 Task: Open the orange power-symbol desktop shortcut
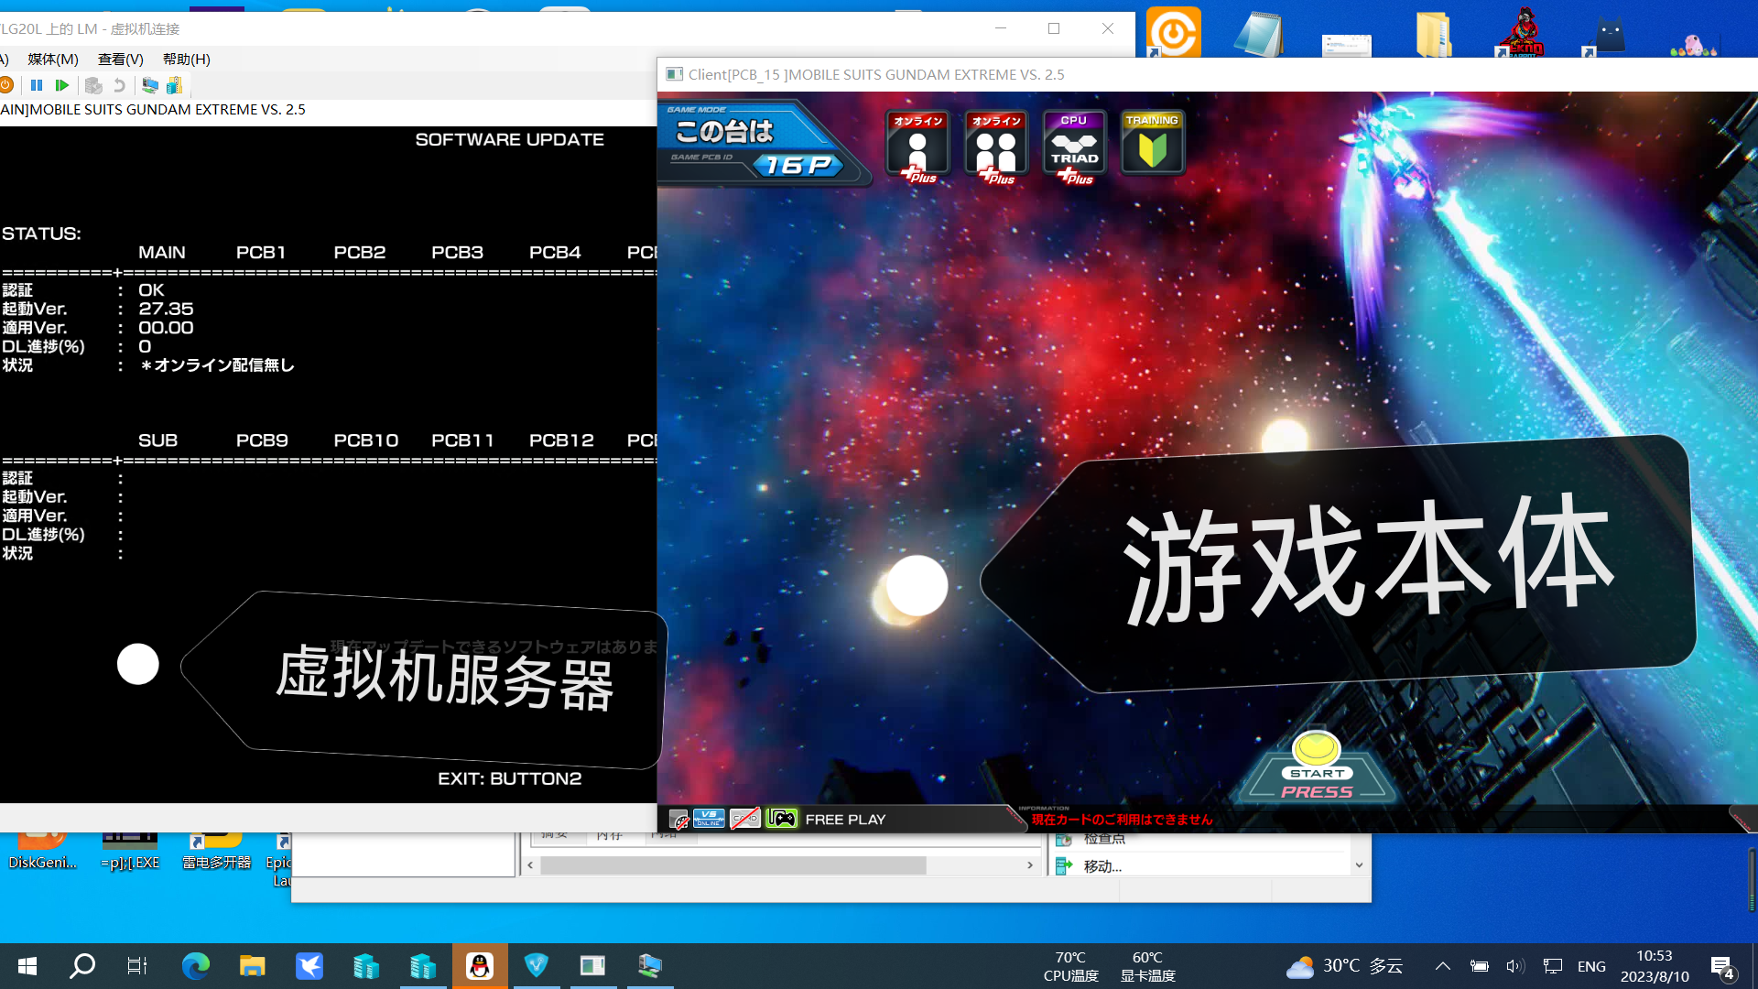pyautogui.click(x=1173, y=33)
